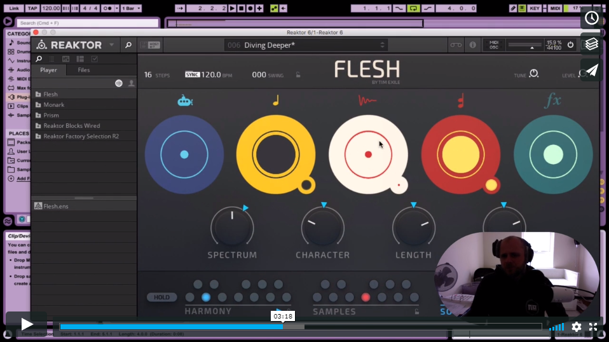Click the SPECTRUM knob
The image size is (609, 342).
[232, 228]
